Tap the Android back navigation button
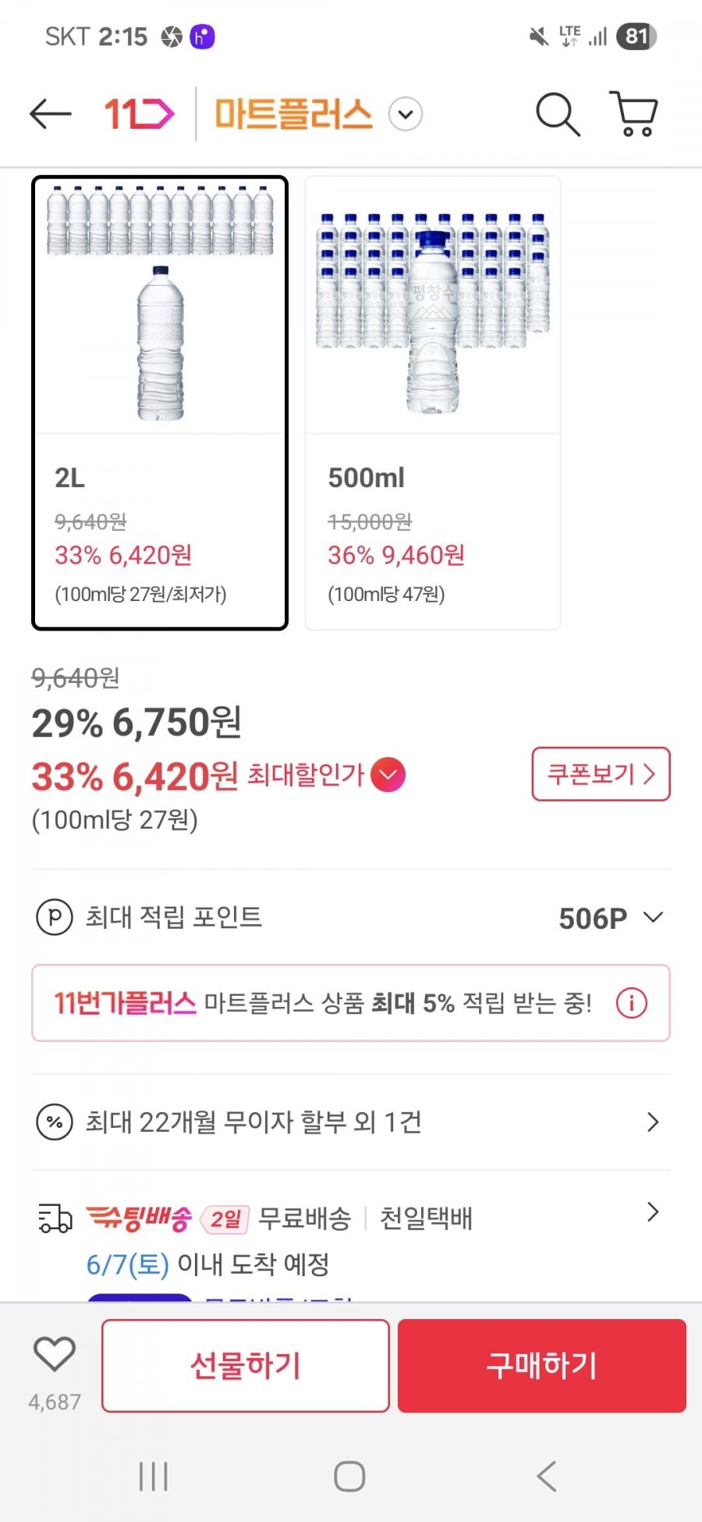The height and width of the screenshot is (1522, 702). point(547,1476)
